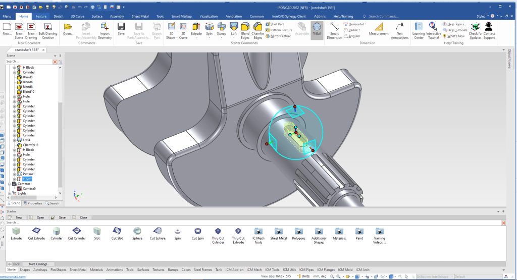This screenshot has width=517, height=280.
Task: Click the Chamfer Edges icon
Action: point(257,29)
